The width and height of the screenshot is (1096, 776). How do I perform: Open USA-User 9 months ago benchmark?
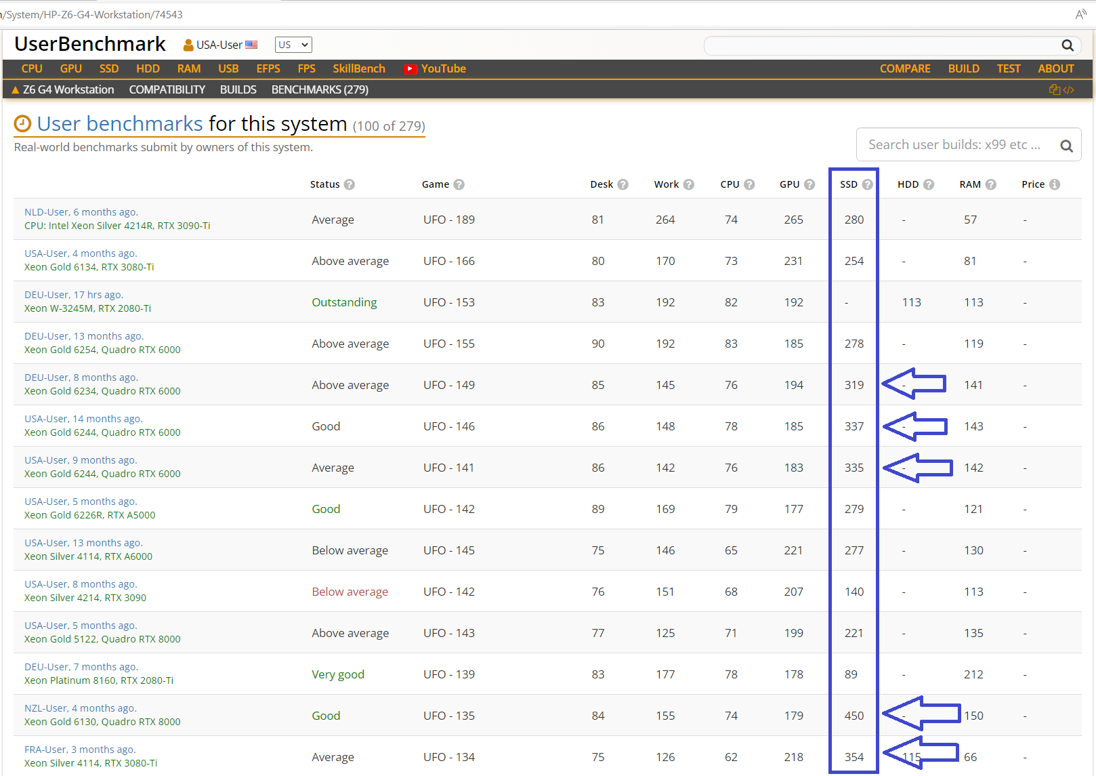[x=81, y=460]
